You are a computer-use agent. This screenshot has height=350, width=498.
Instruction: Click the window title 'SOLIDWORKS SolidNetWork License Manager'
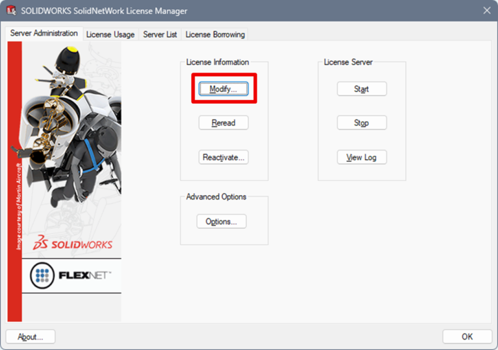pos(104,11)
